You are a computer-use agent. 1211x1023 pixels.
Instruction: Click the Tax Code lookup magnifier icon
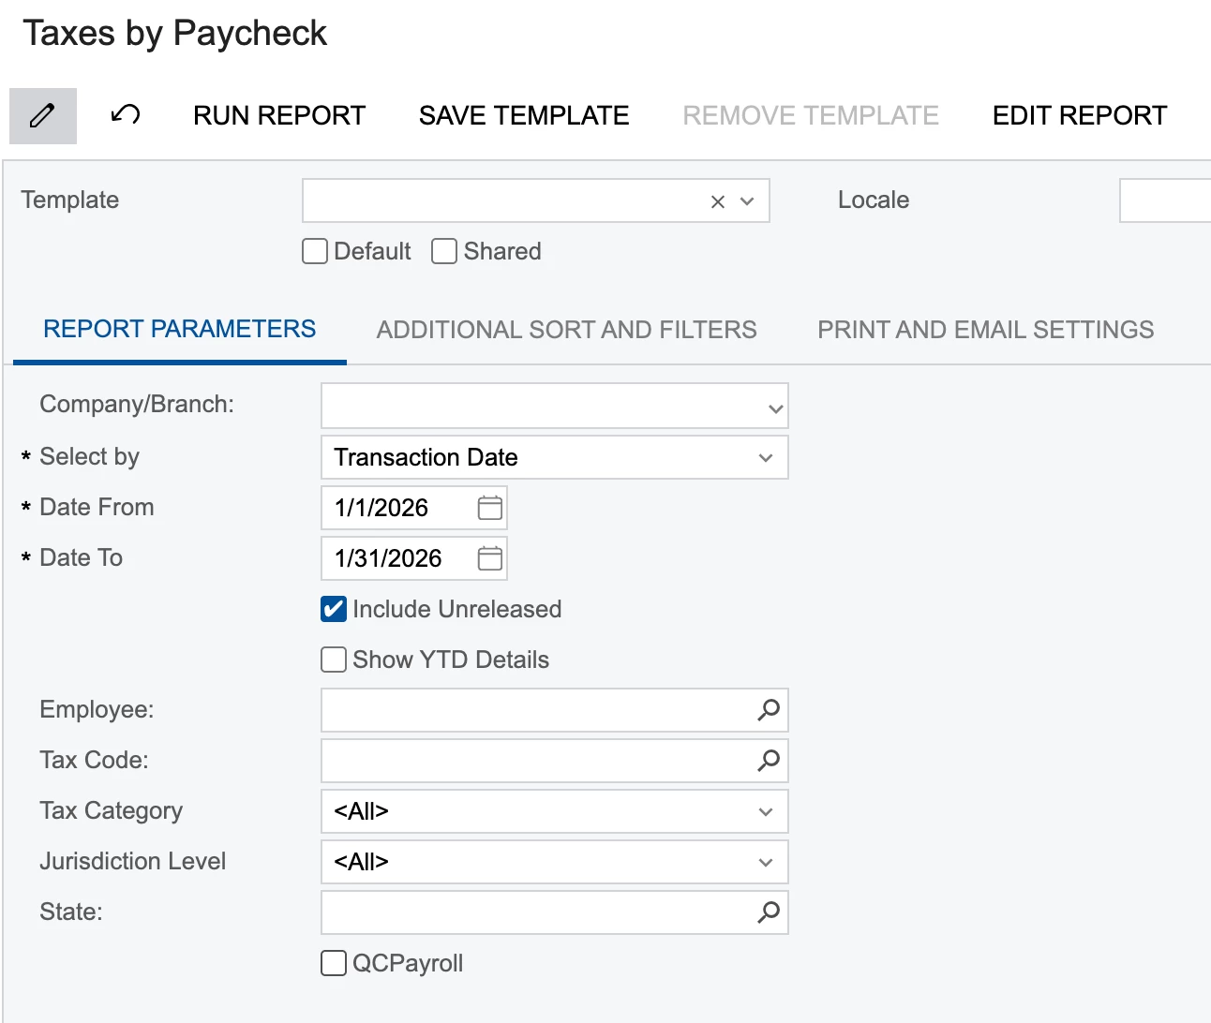click(x=768, y=761)
